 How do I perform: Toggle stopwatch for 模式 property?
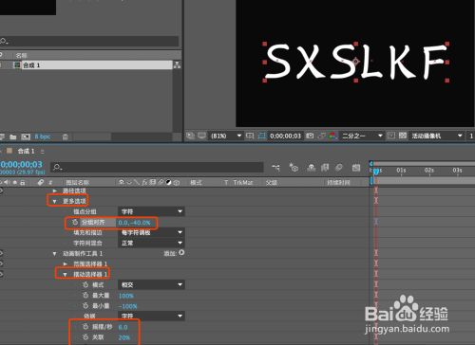coord(85,284)
